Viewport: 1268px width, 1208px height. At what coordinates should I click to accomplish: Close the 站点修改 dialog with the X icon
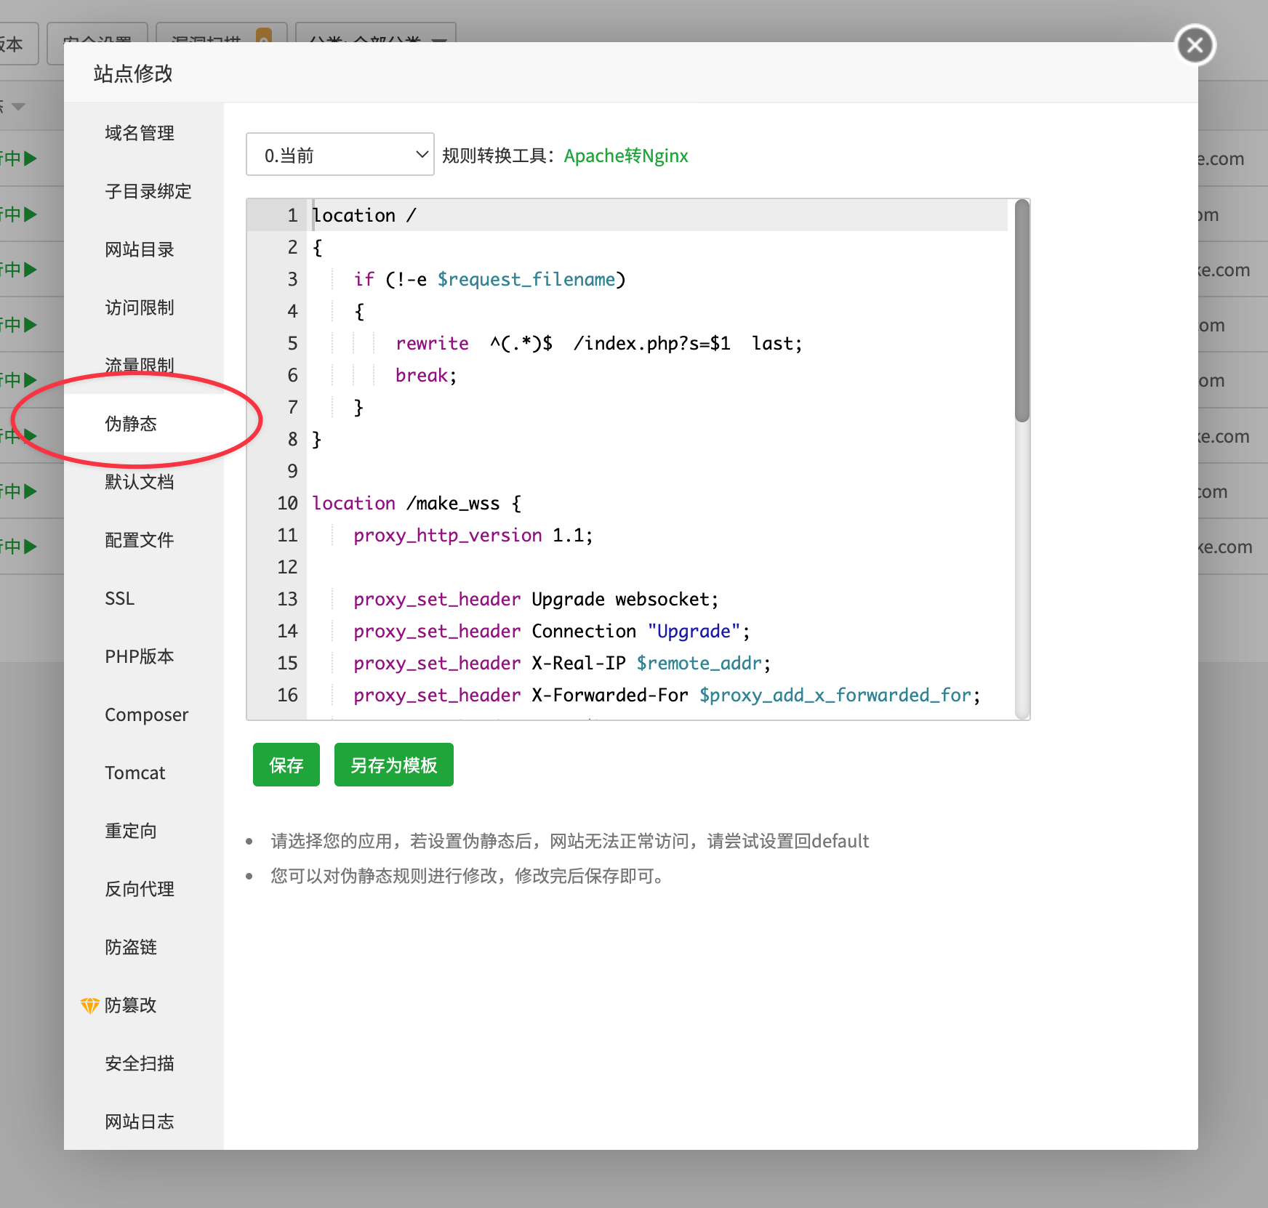point(1195,45)
